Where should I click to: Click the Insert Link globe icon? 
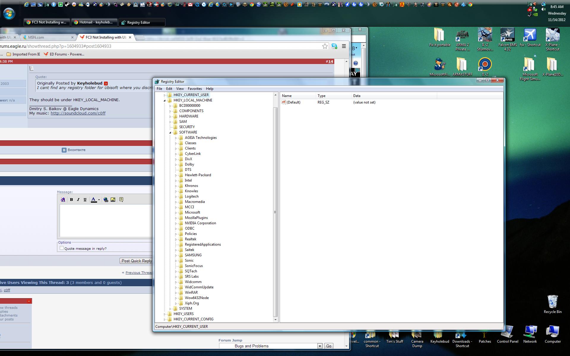(106, 200)
